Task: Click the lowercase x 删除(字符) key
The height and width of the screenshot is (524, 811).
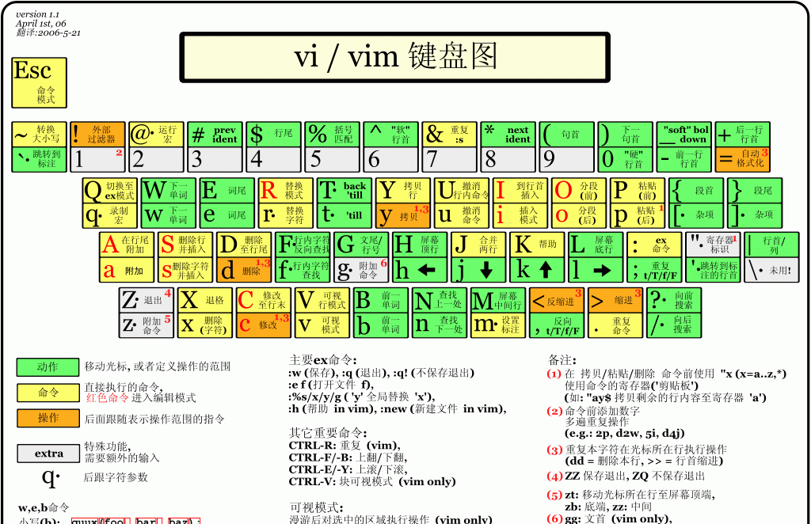Action: (x=205, y=325)
